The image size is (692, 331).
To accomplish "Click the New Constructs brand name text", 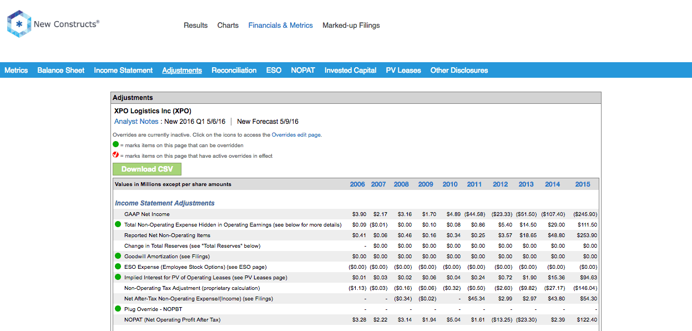I will (x=67, y=24).
